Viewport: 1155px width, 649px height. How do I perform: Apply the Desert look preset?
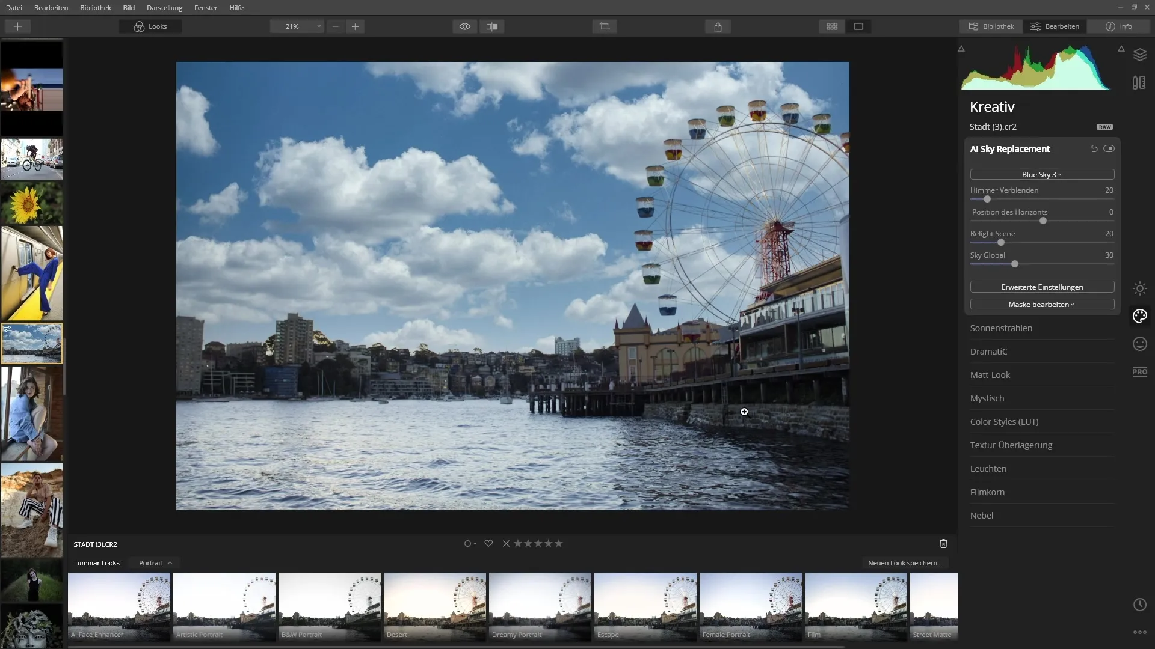coord(435,606)
